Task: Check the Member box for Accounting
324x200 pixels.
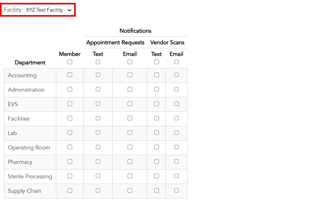Action: 69,75
